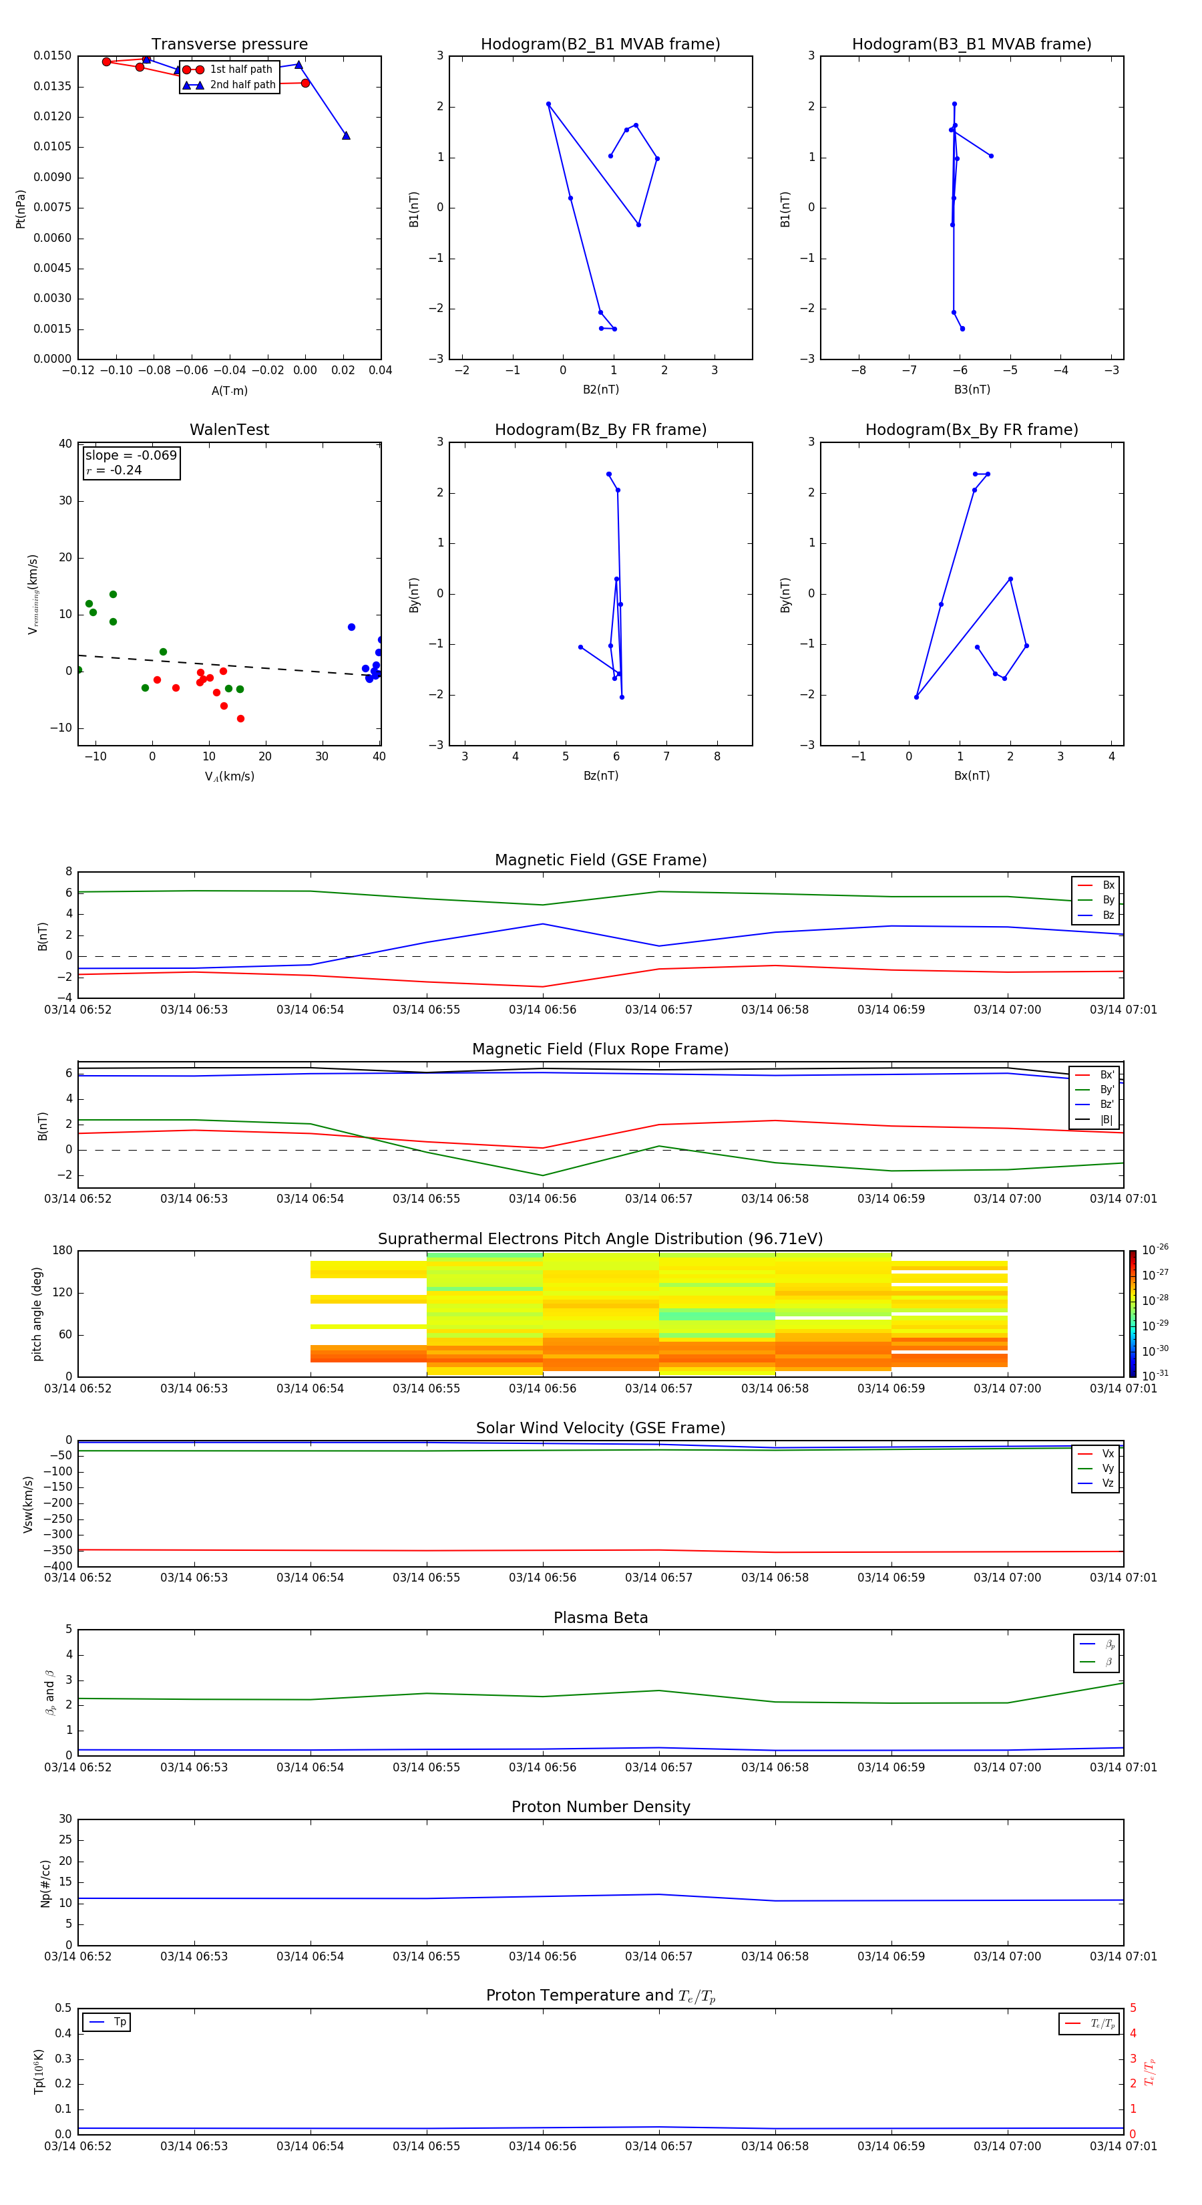Click the "Bz" legend entry in GSE magnetic field
Image resolution: width=1202 pixels, height=2205 pixels.
pos(1096,915)
